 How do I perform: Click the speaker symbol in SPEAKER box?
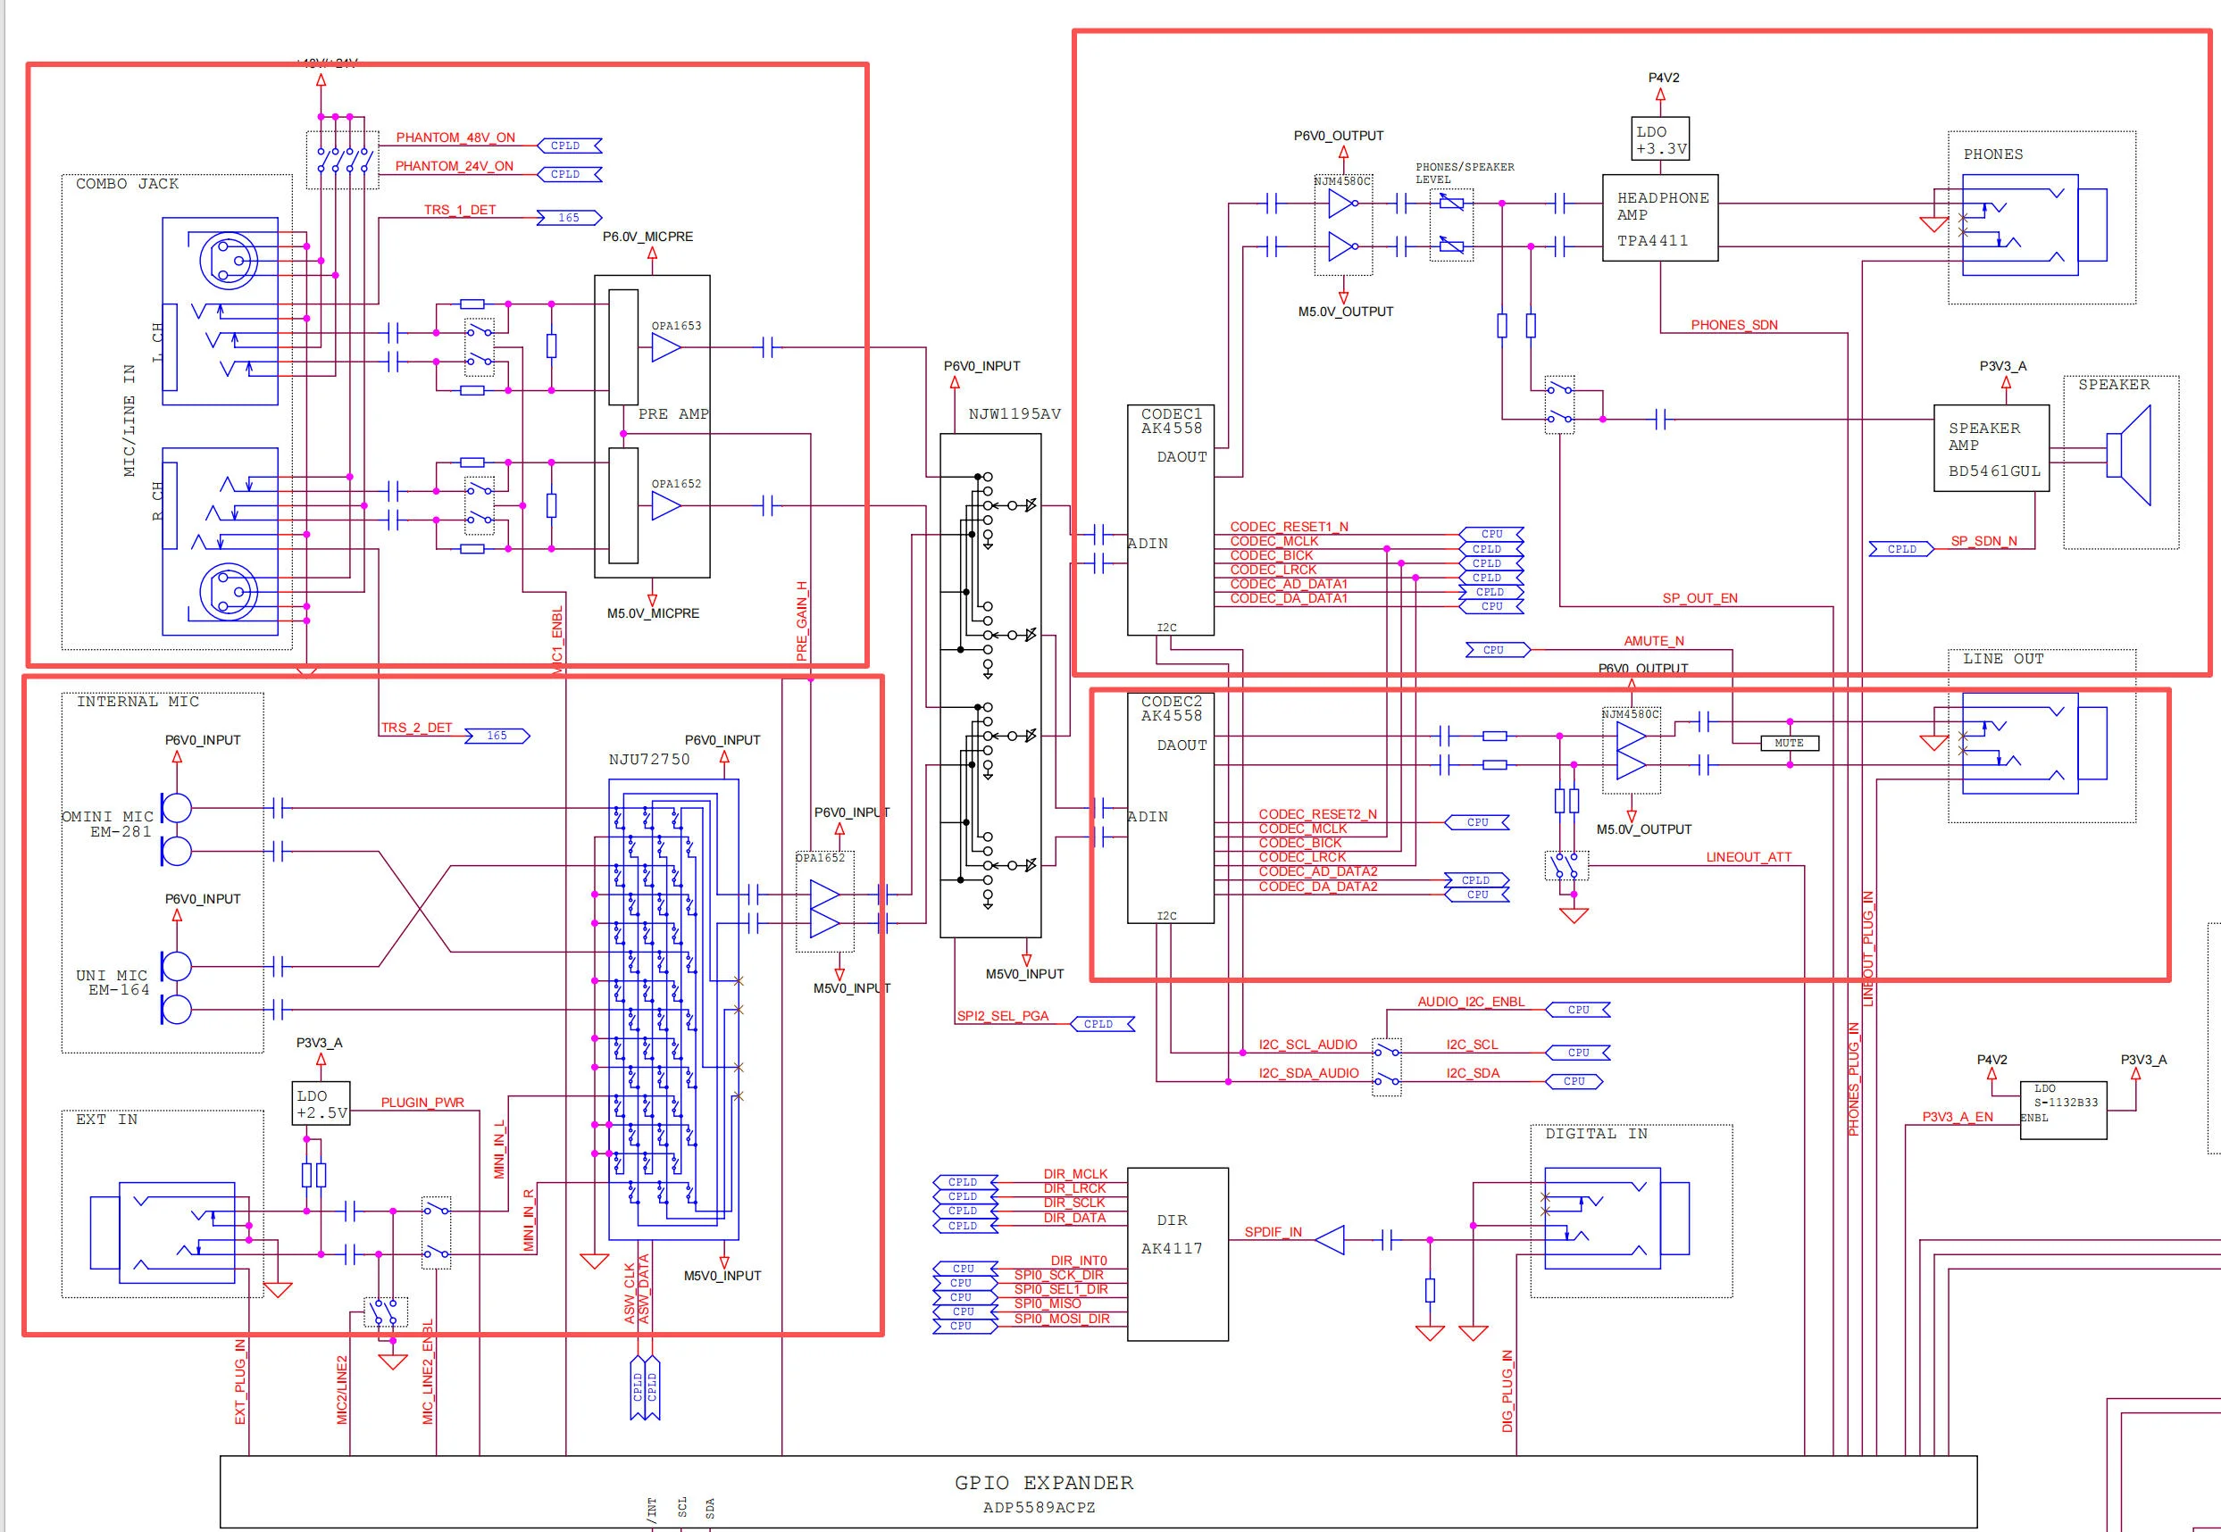pyautogui.click(x=2130, y=455)
